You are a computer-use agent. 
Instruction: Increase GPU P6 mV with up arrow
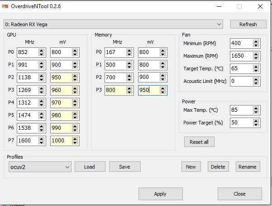pyautogui.click(x=75, y=126)
